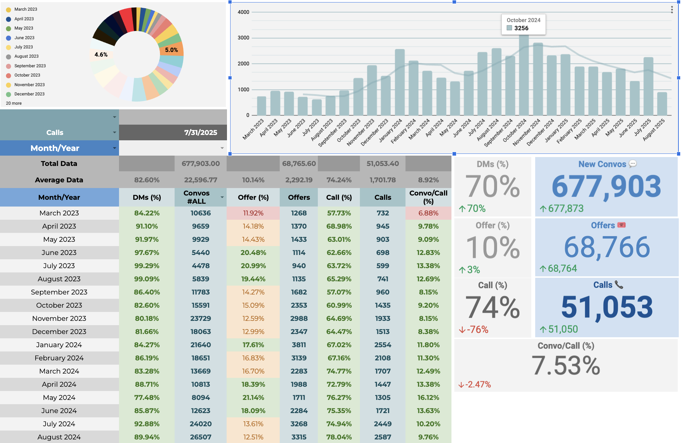Click the Convo/Call (%) 7.53% scorecard

point(566,365)
